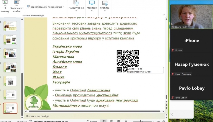The width and height of the screenshot is (213, 122).
Task: Click the thumbnail panel scrollbar thumb
Action: [x=22, y=94]
